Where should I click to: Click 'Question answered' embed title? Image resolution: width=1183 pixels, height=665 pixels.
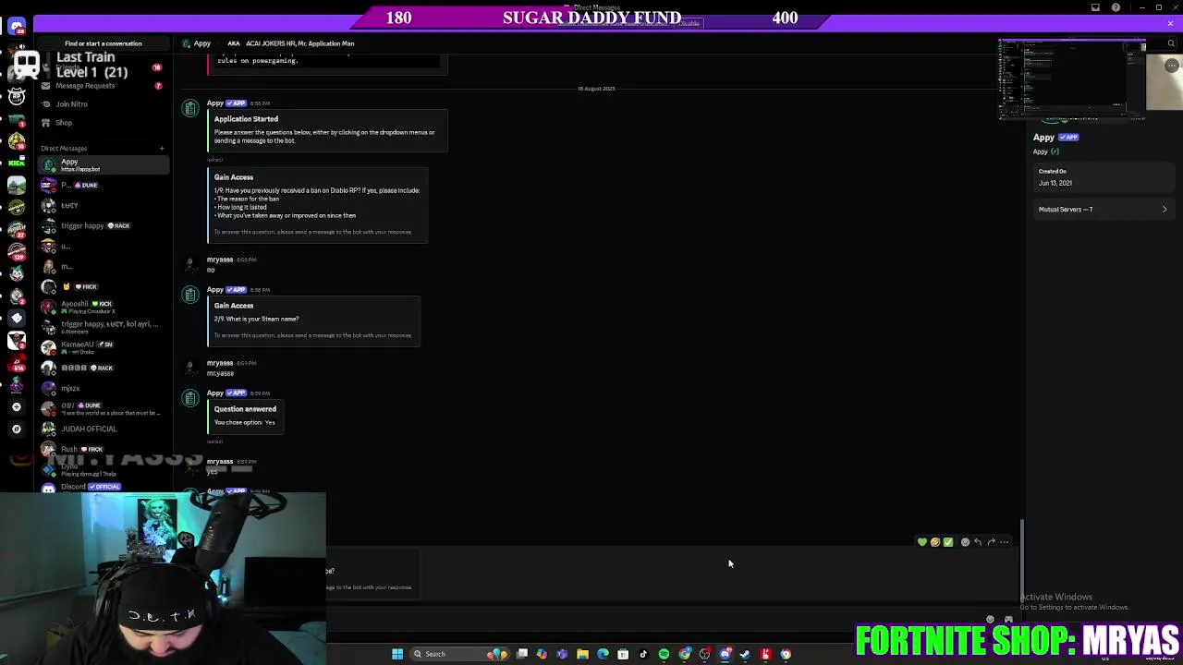point(245,409)
